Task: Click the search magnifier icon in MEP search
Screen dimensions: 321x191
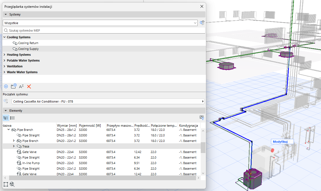Action: (x=6, y=30)
